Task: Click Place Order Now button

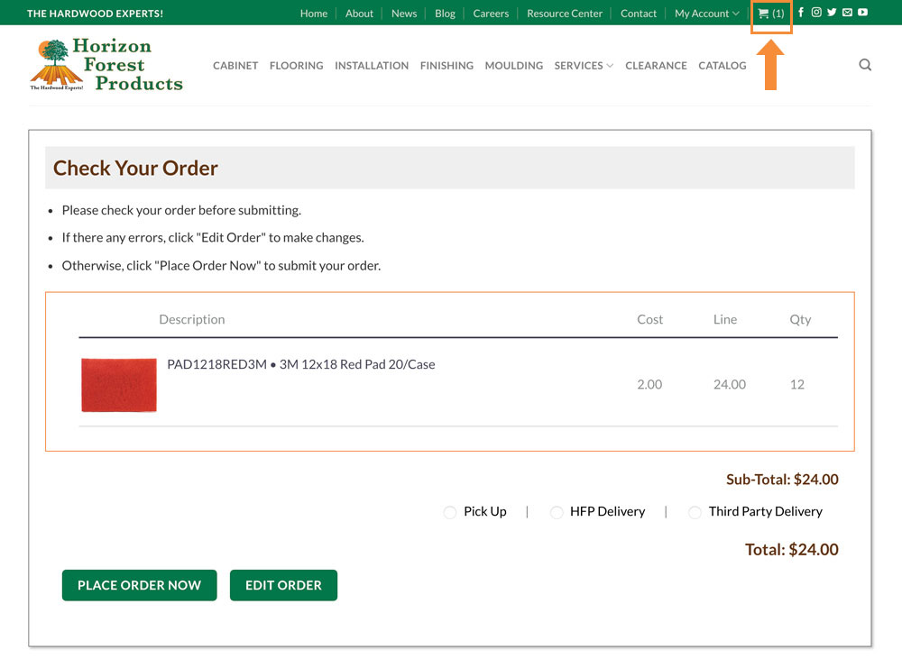Action: (x=139, y=585)
